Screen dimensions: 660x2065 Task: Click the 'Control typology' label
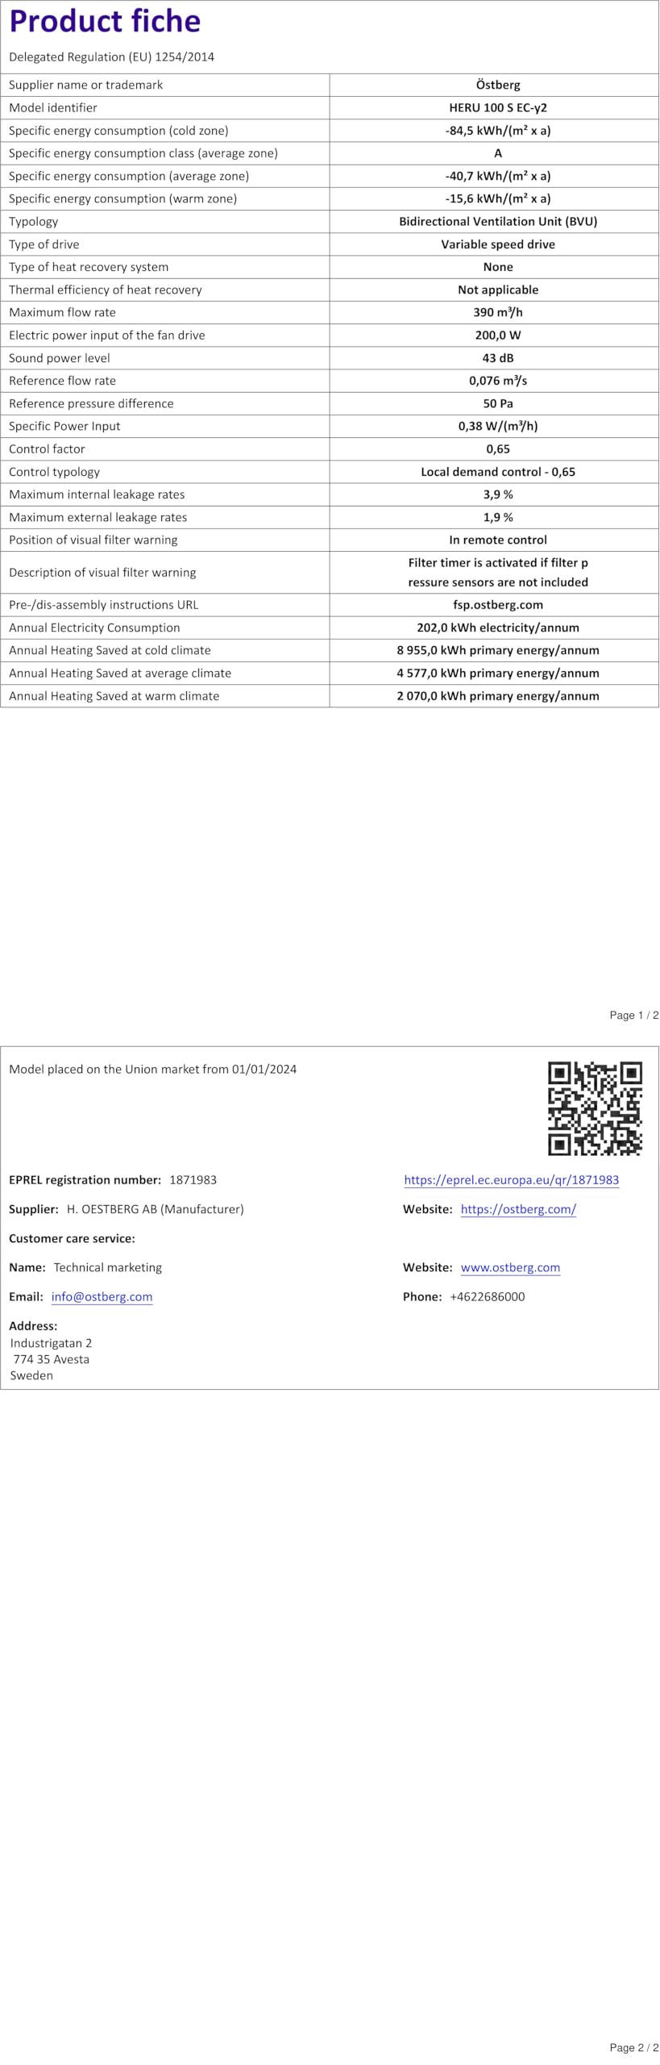click(x=54, y=471)
